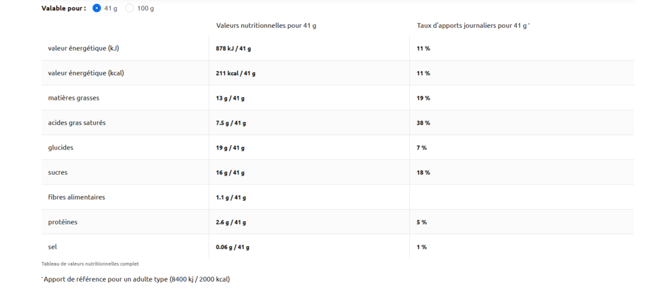Image resolution: width=663 pixels, height=292 pixels.
Task: Select the 'acides gras saturés' row label
Action: [x=77, y=122]
